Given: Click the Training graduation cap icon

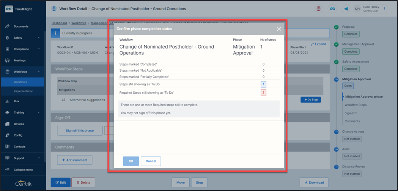Looking at the screenshot, I should (x=7, y=113).
